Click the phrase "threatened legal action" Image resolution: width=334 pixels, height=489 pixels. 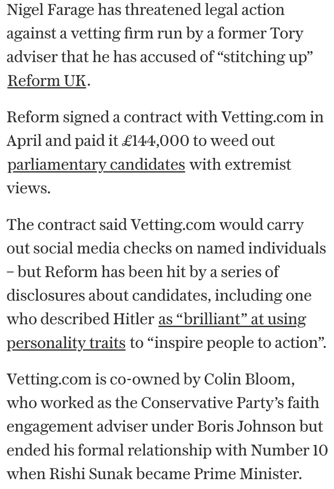pos(204,9)
